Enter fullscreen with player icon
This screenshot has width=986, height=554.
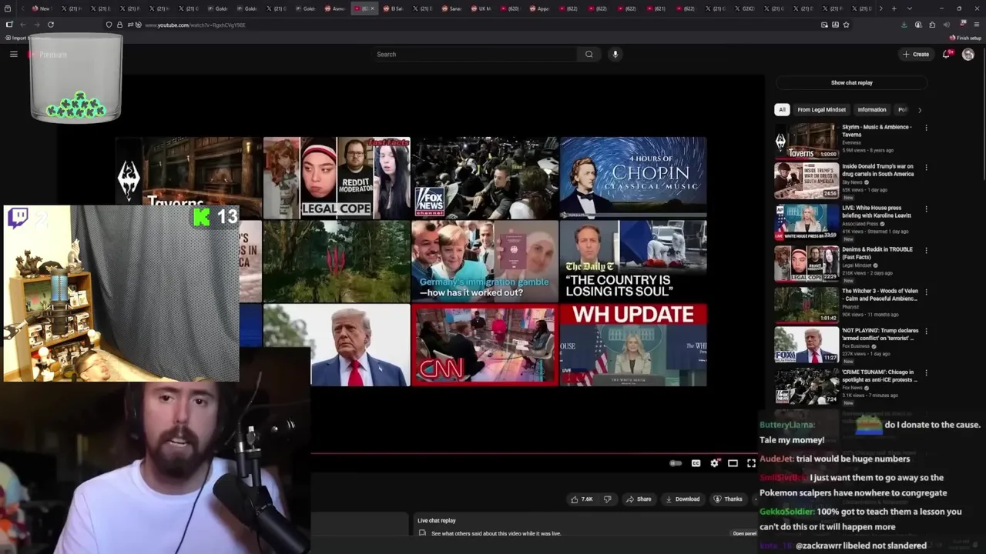[x=751, y=463]
